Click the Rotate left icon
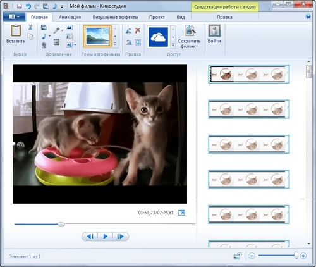The width and height of the screenshot is (316, 267). tap(129, 31)
